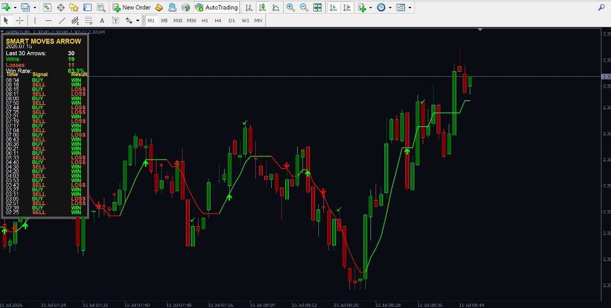Switch chart to bar chart type

coord(249,7)
